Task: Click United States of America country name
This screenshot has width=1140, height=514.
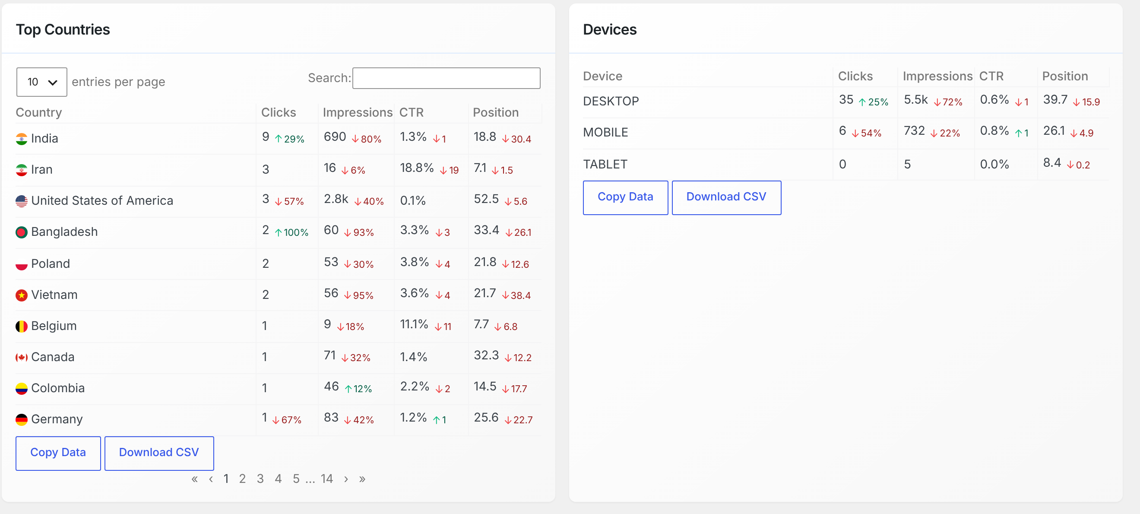Action: pos(102,201)
